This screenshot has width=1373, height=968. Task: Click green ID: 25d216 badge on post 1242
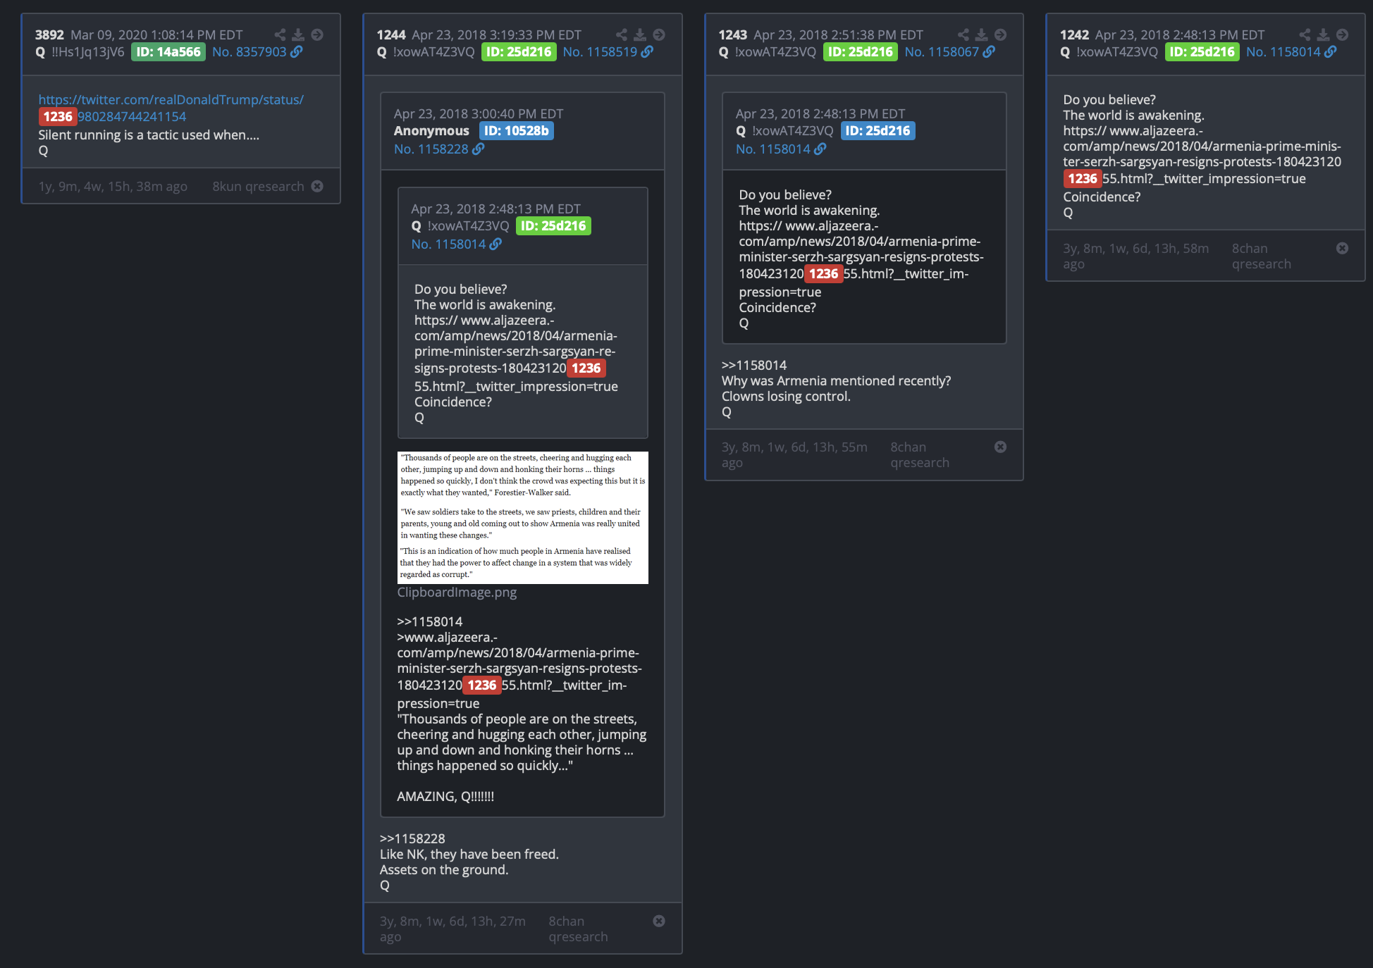tap(1202, 51)
